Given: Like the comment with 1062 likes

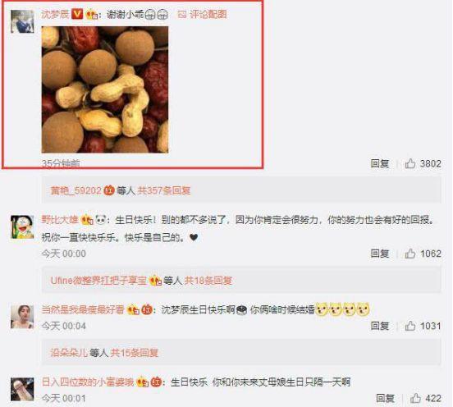Looking at the screenshot, I should point(410,254).
